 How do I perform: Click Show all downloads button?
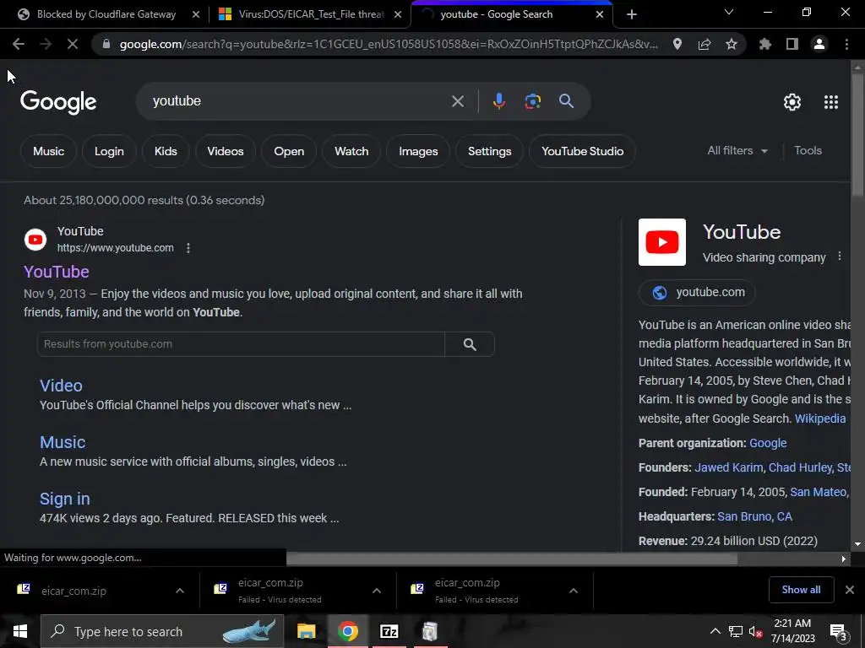[801, 590]
